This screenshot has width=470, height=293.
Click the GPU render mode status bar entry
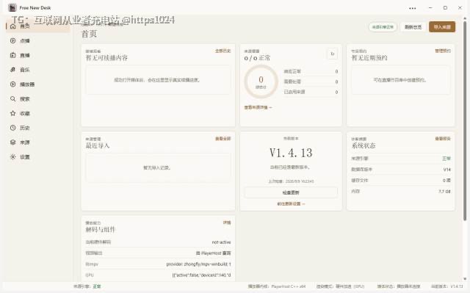[340, 286]
